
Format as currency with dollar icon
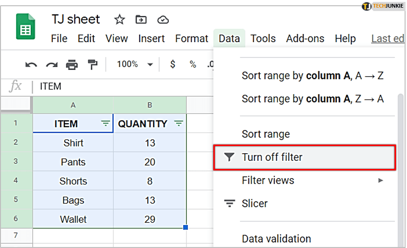point(173,64)
